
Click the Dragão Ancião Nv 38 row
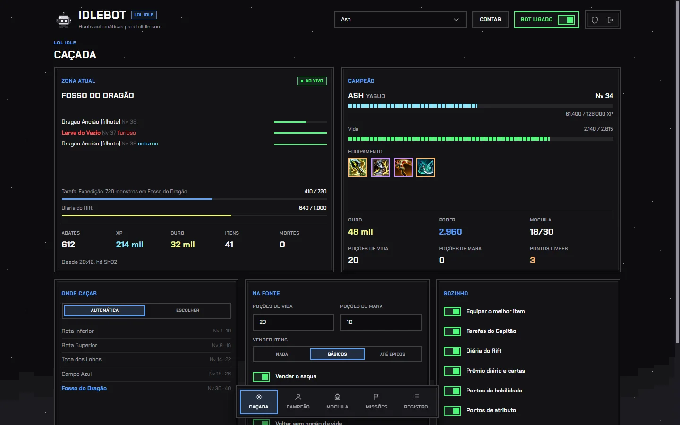click(194, 122)
